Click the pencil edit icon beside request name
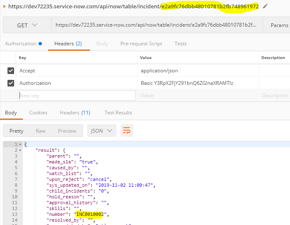This screenshot has width=290, height=225. tap(265, 6)
